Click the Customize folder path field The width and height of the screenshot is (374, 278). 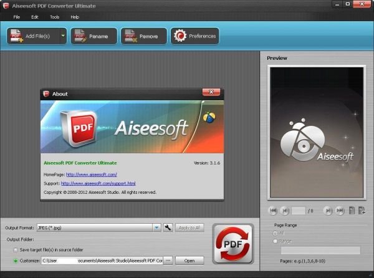click(x=102, y=261)
